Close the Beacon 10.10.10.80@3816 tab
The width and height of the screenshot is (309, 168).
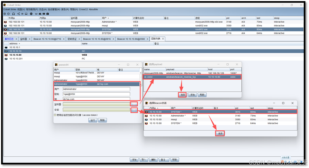click(113, 39)
